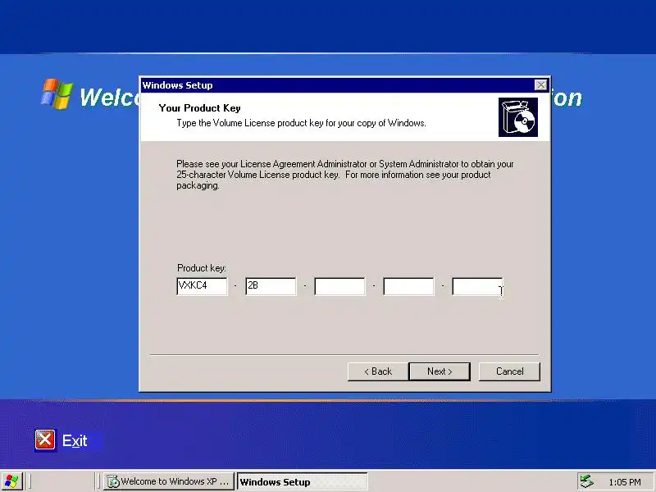Switch to Welcome to Windows XP taskbar item
The image size is (656, 492).
tap(169, 482)
